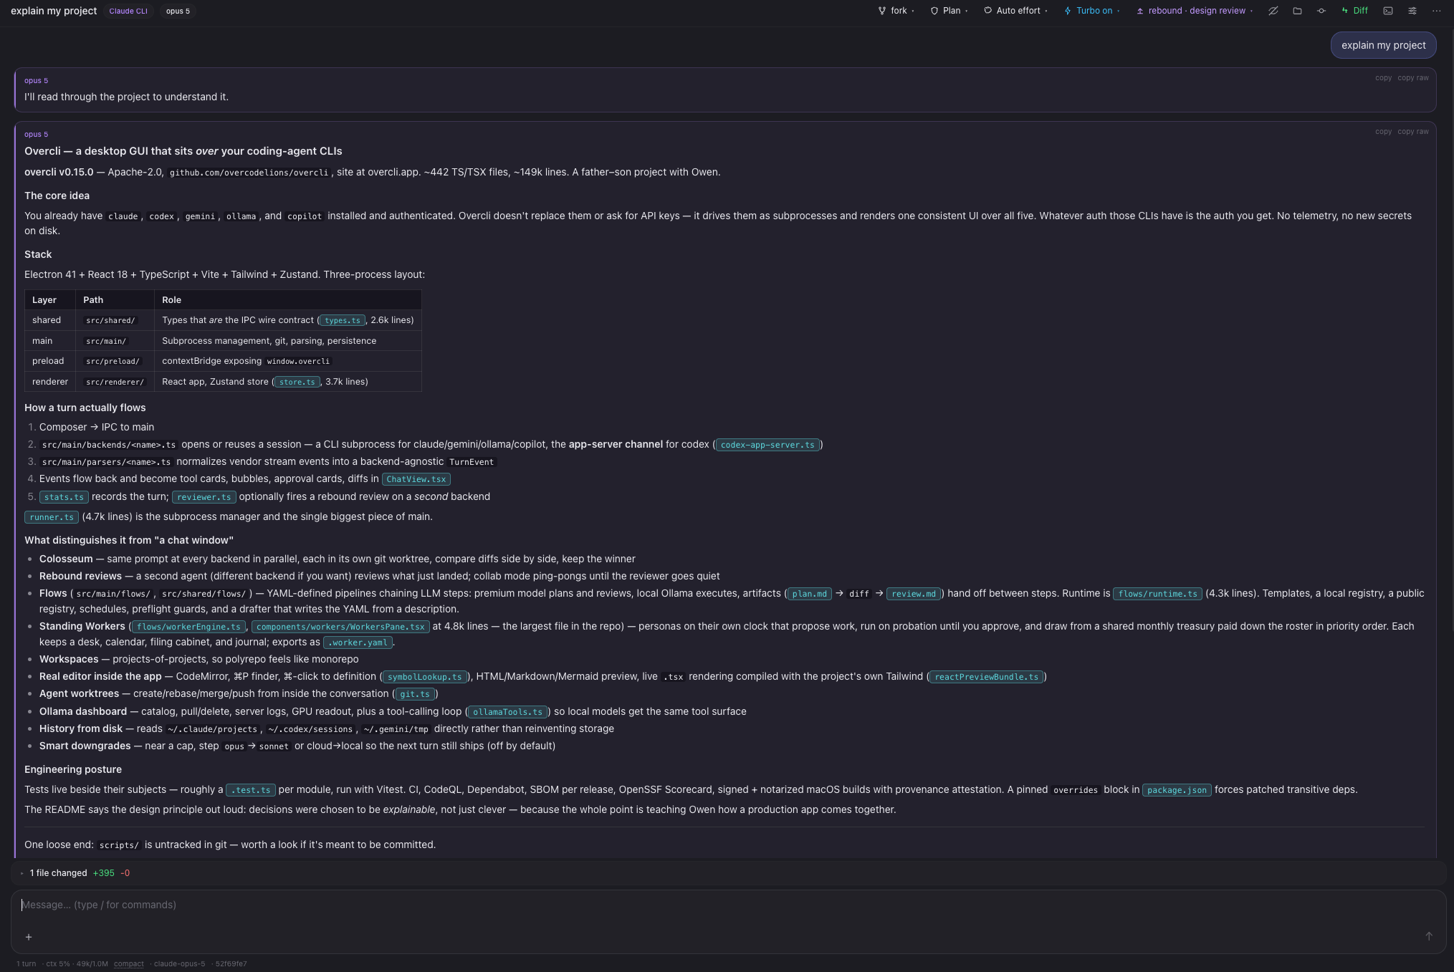Open the ChatView.tsx file chip
The image size is (1454, 972).
(x=416, y=479)
